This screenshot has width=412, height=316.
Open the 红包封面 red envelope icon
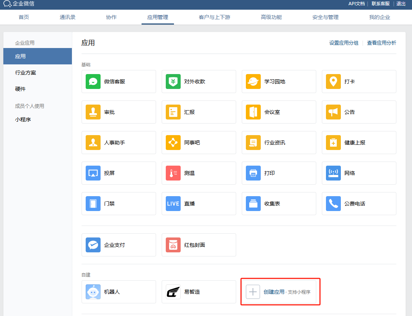tap(173, 245)
